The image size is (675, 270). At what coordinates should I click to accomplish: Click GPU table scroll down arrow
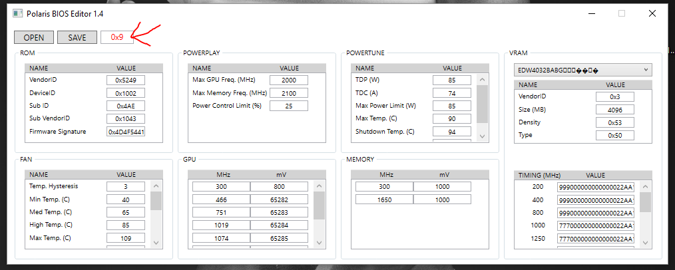pos(319,243)
